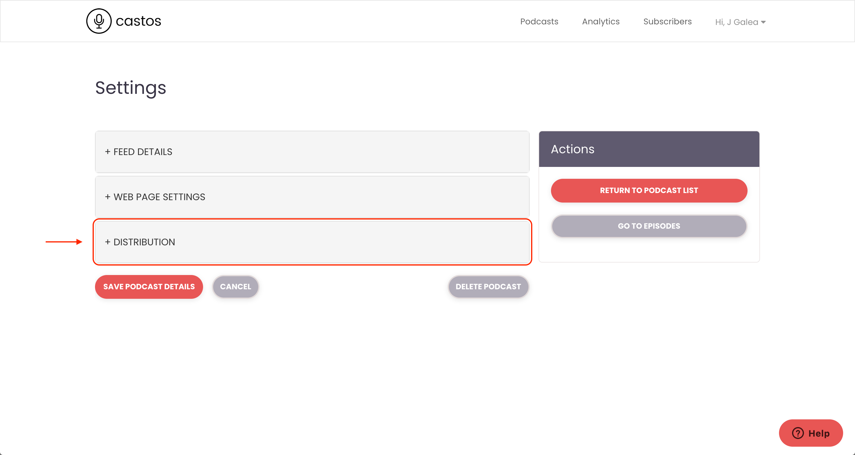Open the Hi, J Galea account dropdown
Screen dimensions: 855x455
point(740,22)
